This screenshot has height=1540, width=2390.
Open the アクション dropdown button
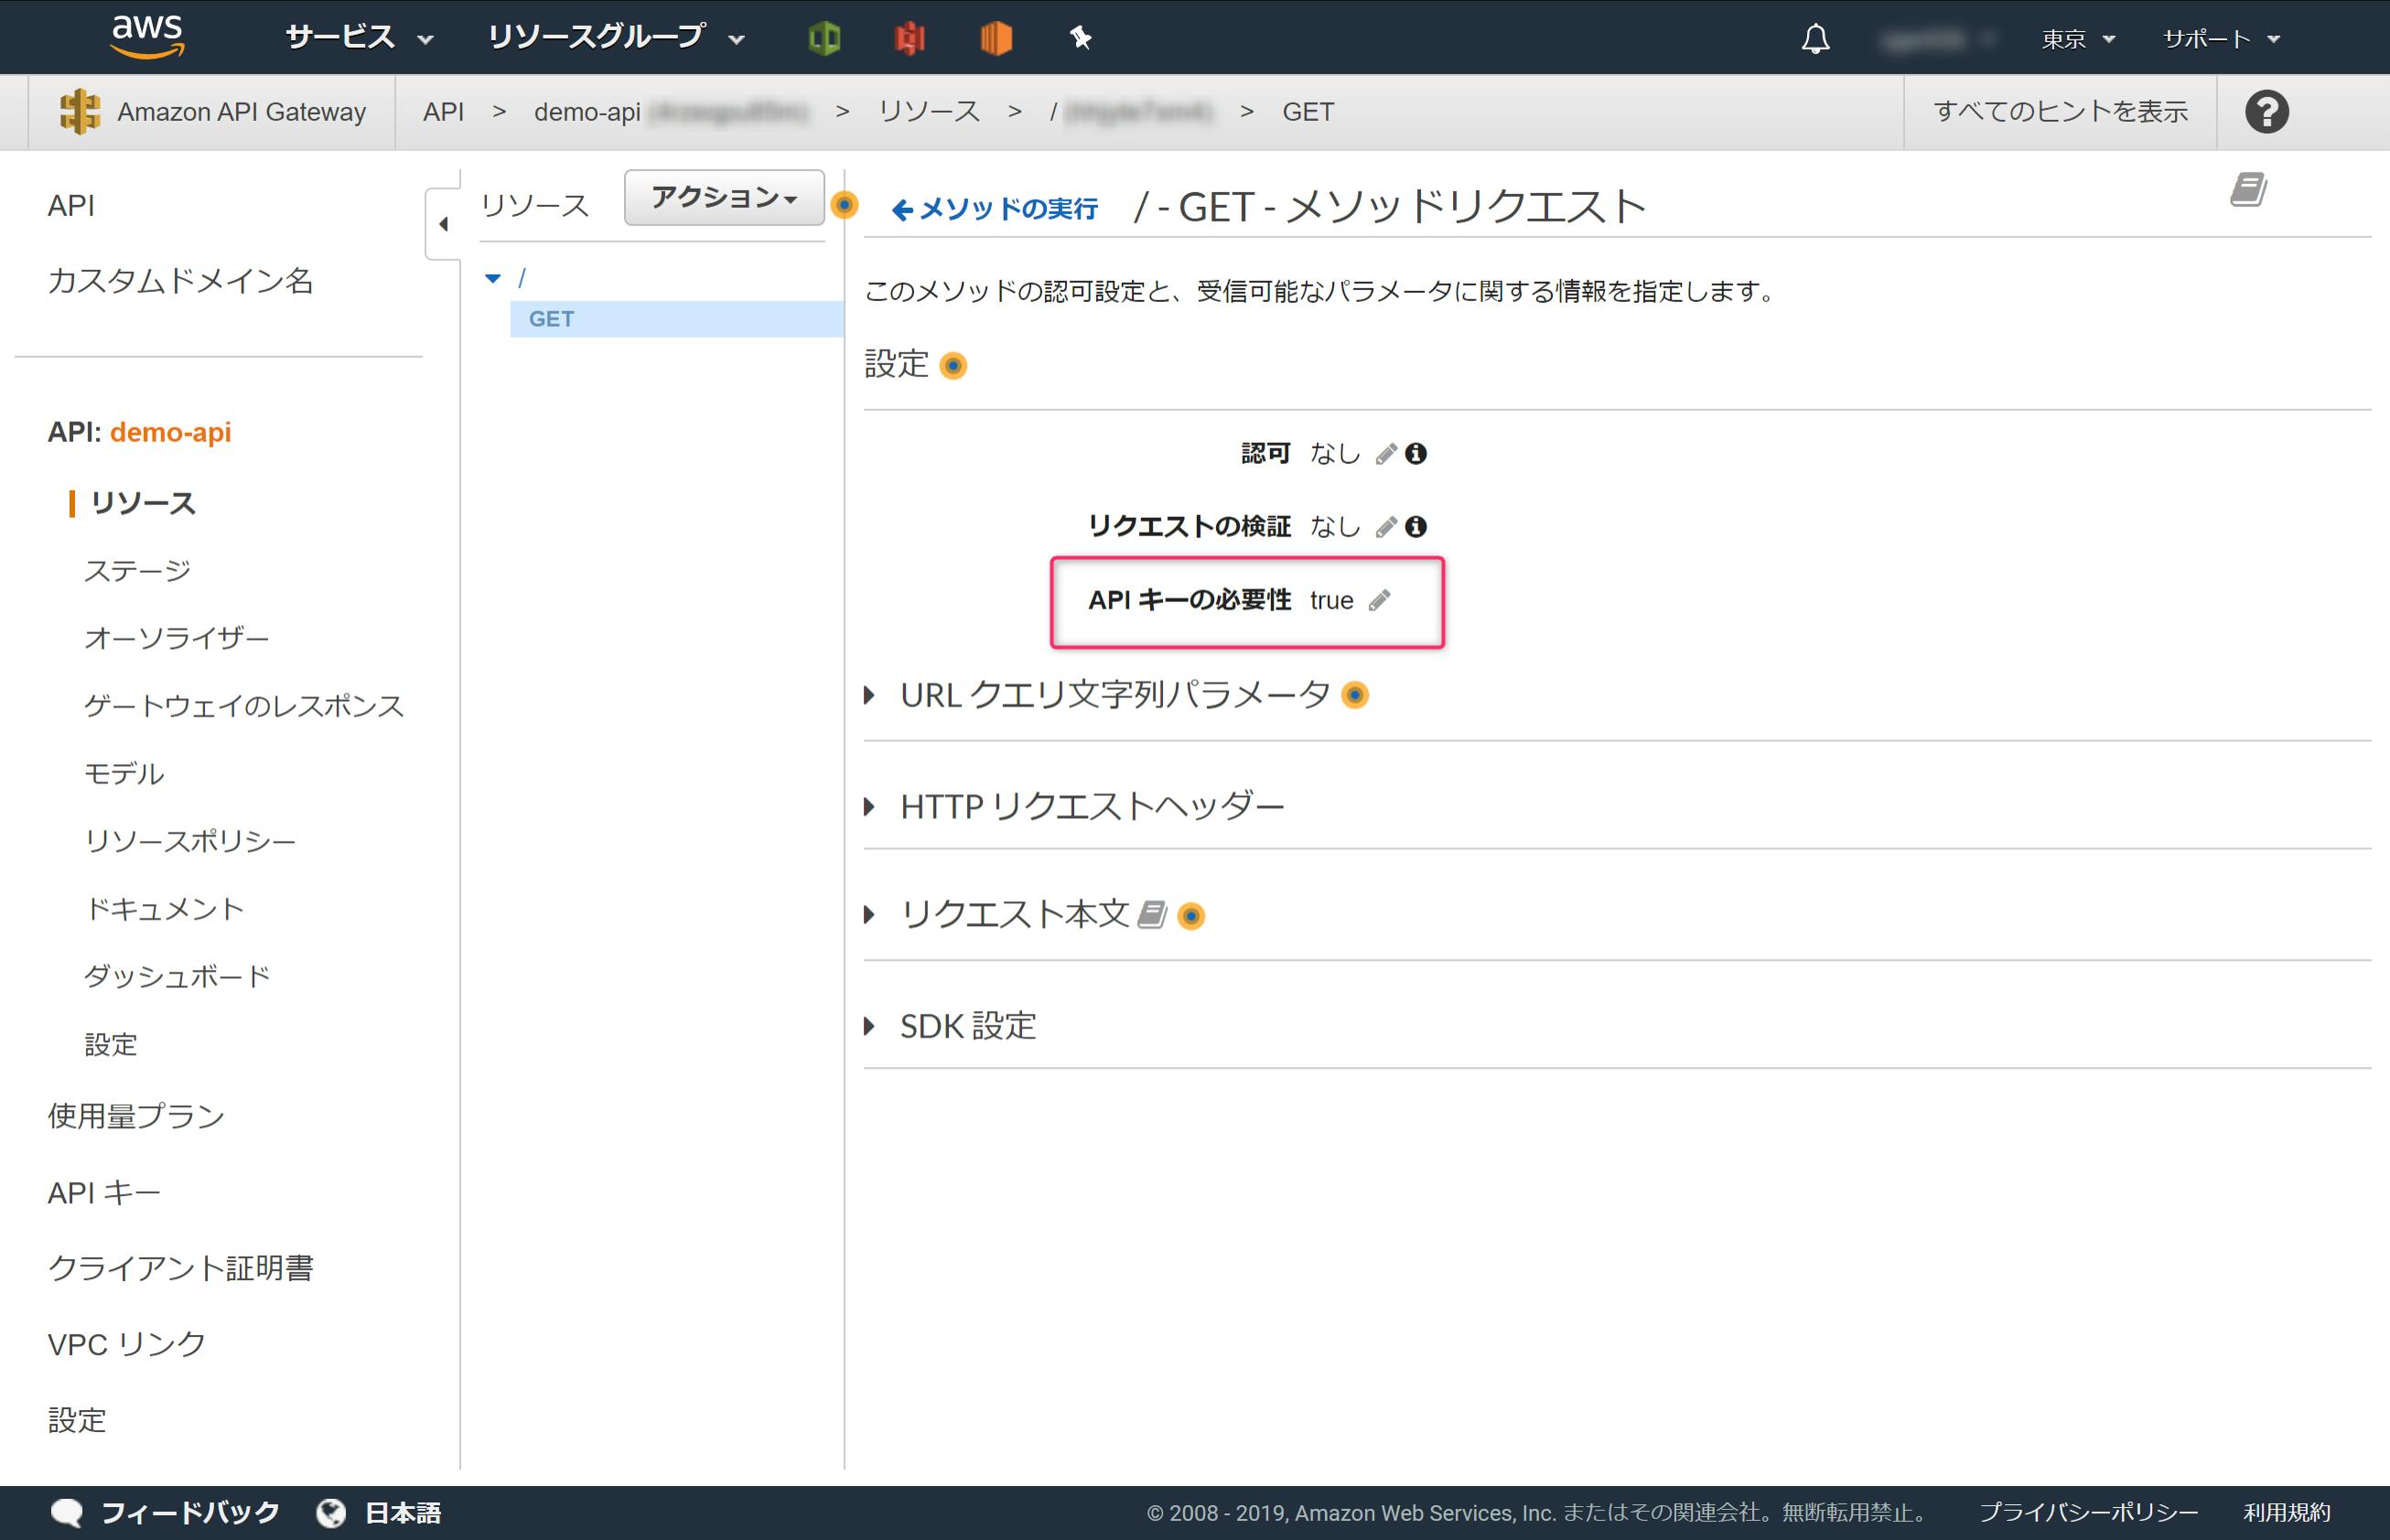pos(724,197)
